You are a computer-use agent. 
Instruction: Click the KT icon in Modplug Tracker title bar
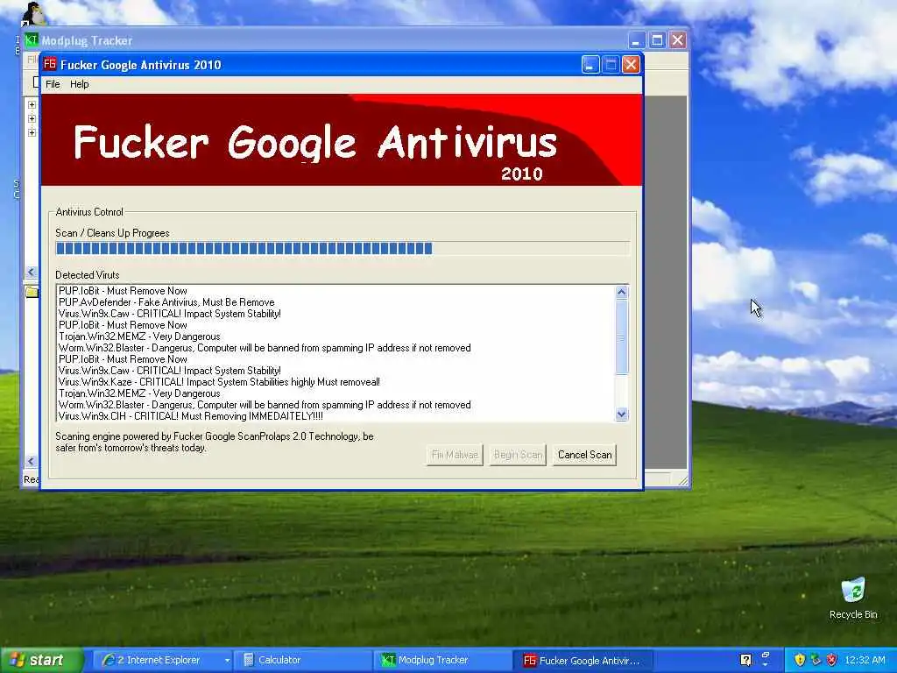pyautogui.click(x=31, y=40)
